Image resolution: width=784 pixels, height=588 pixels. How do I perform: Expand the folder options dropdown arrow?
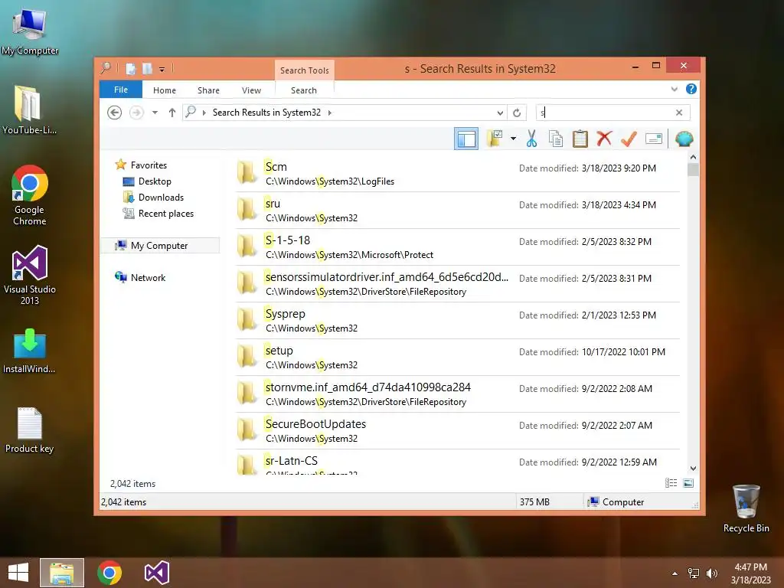(x=513, y=139)
